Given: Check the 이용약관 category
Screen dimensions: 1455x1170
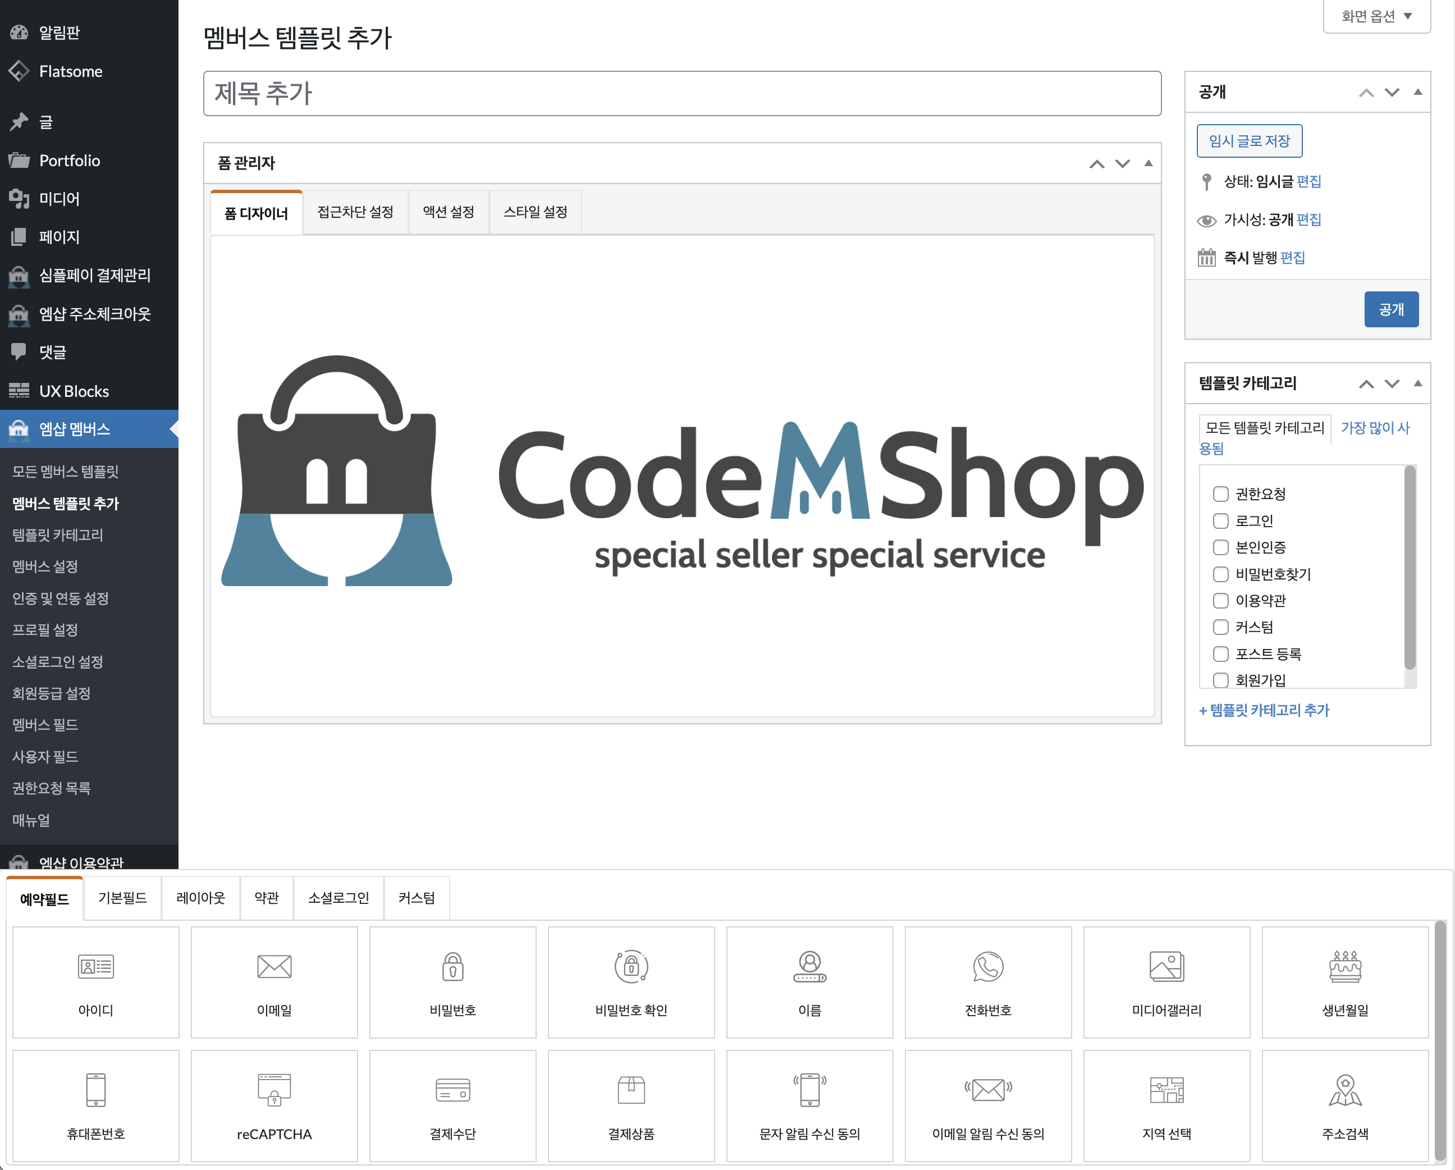Looking at the screenshot, I should (x=1220, y=600).
